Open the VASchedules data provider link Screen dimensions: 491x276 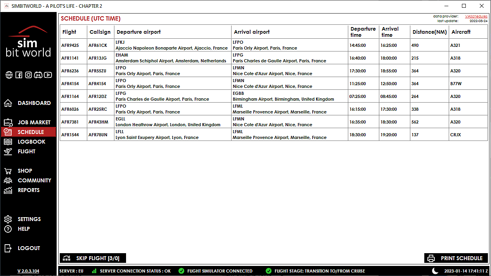476,16
